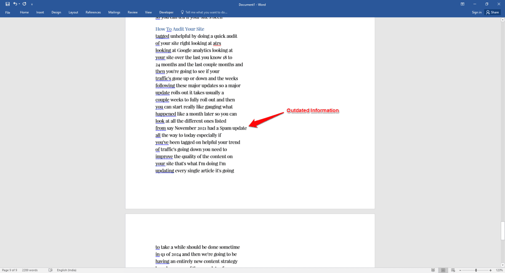
Task: Open word count showing 2289 words
Action: [30, 270]
